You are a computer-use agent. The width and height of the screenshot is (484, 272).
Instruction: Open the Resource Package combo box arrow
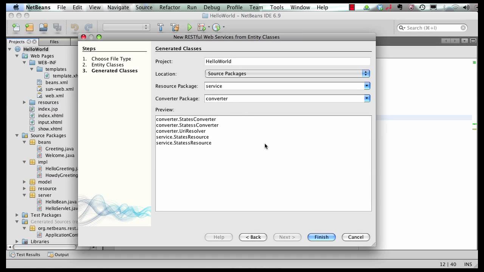point(367,86)
